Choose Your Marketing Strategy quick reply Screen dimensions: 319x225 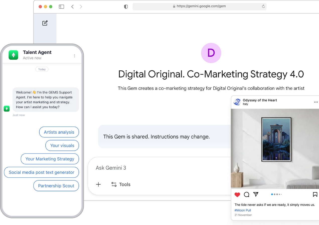tap(50, 159)
